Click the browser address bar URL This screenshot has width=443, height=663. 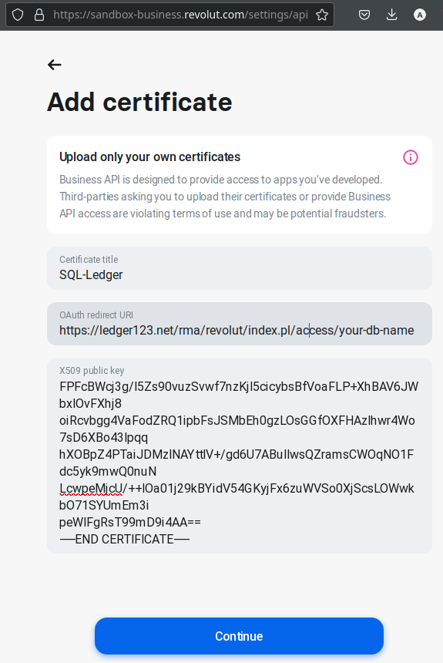tap(180, 15)
